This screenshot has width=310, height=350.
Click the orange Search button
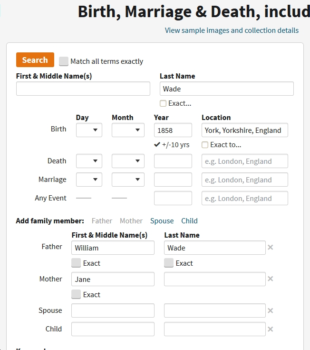click(x=35, y=60)
